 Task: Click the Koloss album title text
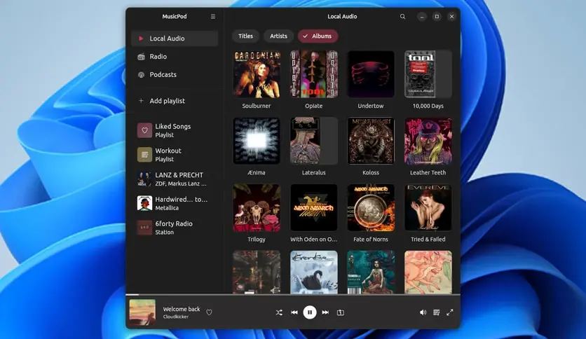(371, 173)
